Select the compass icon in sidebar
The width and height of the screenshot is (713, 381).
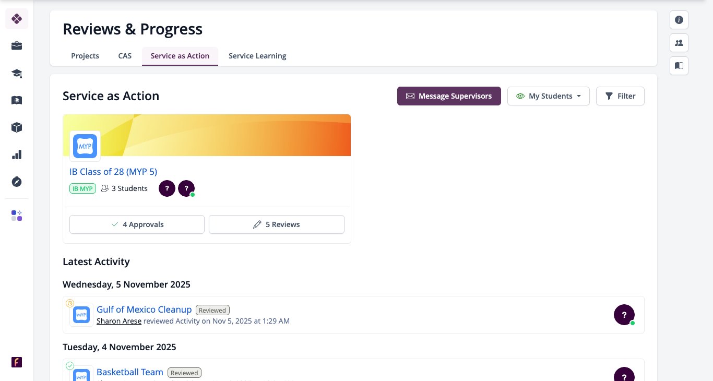17,182
